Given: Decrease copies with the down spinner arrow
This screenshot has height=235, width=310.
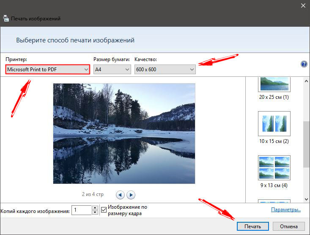Looking at the screenshot, I should click(x=95, y=213).
